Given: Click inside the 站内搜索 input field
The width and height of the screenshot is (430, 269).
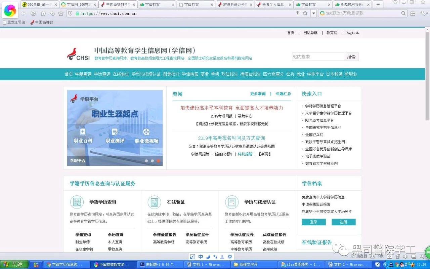Looking at the screenshot, I should point(317,56).
